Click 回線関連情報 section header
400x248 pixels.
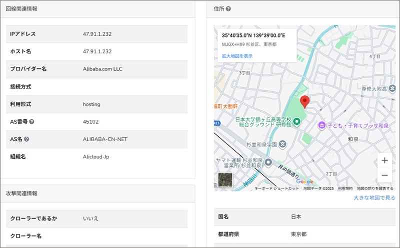pyautogui.click(x=21, y=8)
